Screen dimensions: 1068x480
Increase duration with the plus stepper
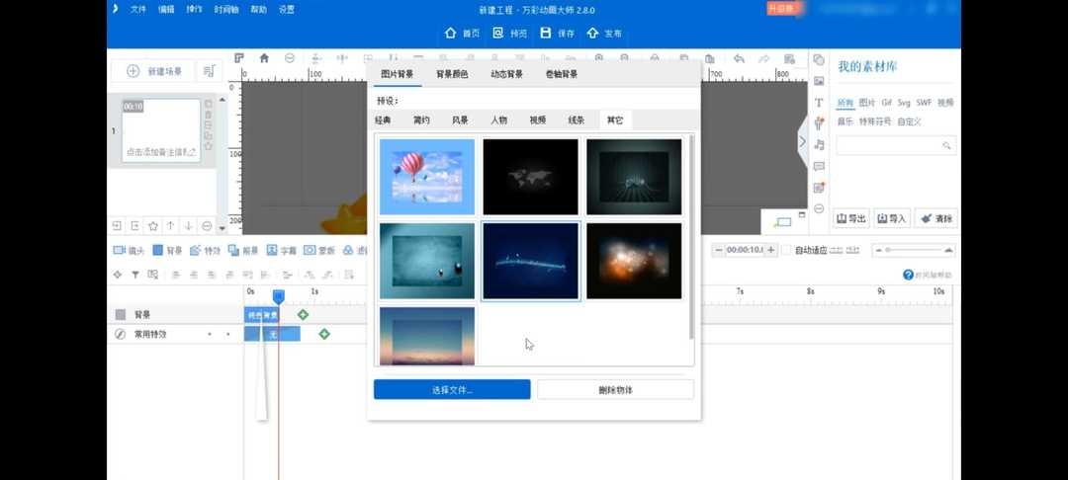tap(772, 250)
